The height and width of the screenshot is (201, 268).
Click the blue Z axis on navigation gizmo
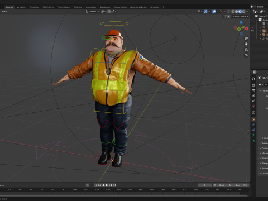coord(241,22)
